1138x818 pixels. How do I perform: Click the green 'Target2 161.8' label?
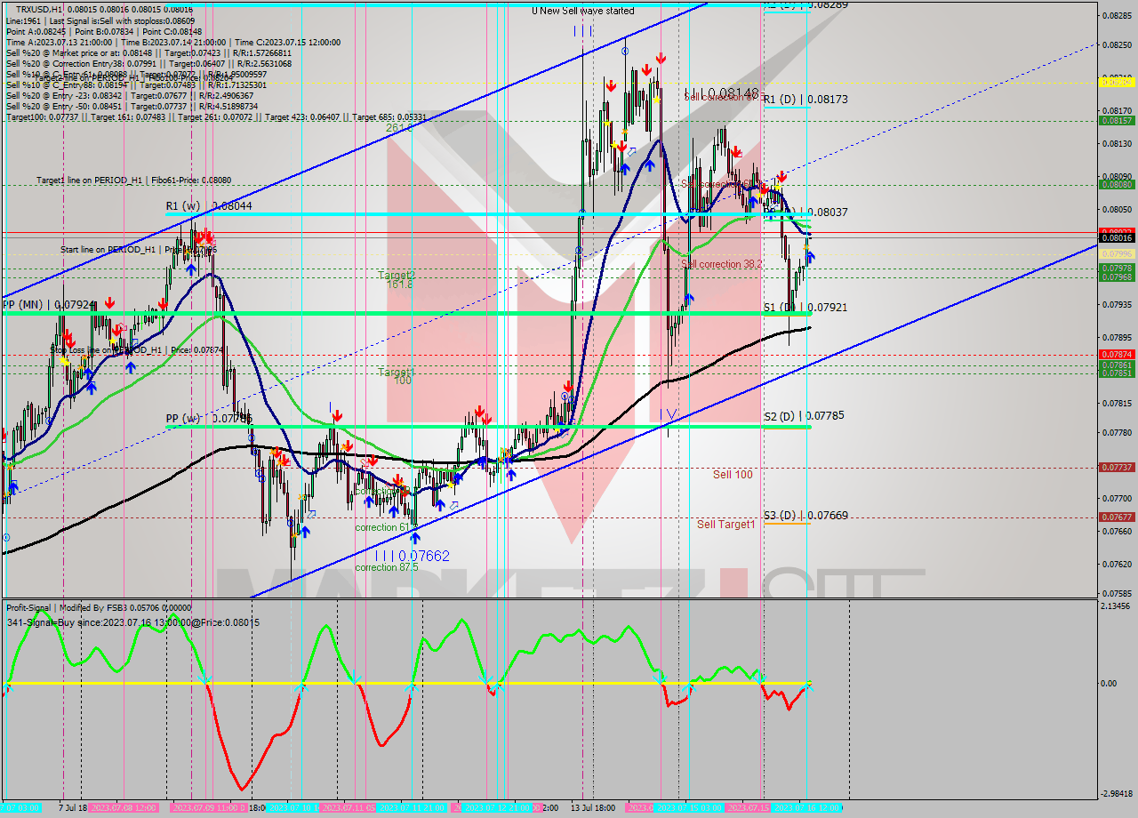pos(397,279)
